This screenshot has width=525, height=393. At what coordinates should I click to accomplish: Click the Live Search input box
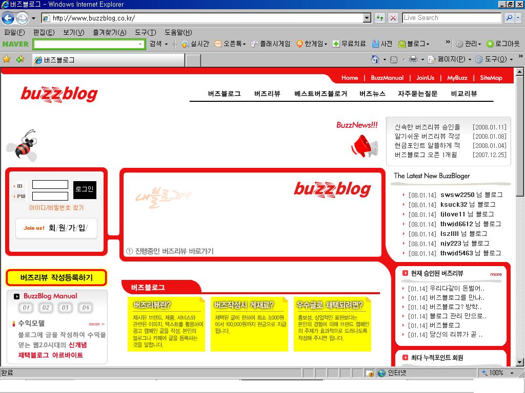(x=452, y=18)
